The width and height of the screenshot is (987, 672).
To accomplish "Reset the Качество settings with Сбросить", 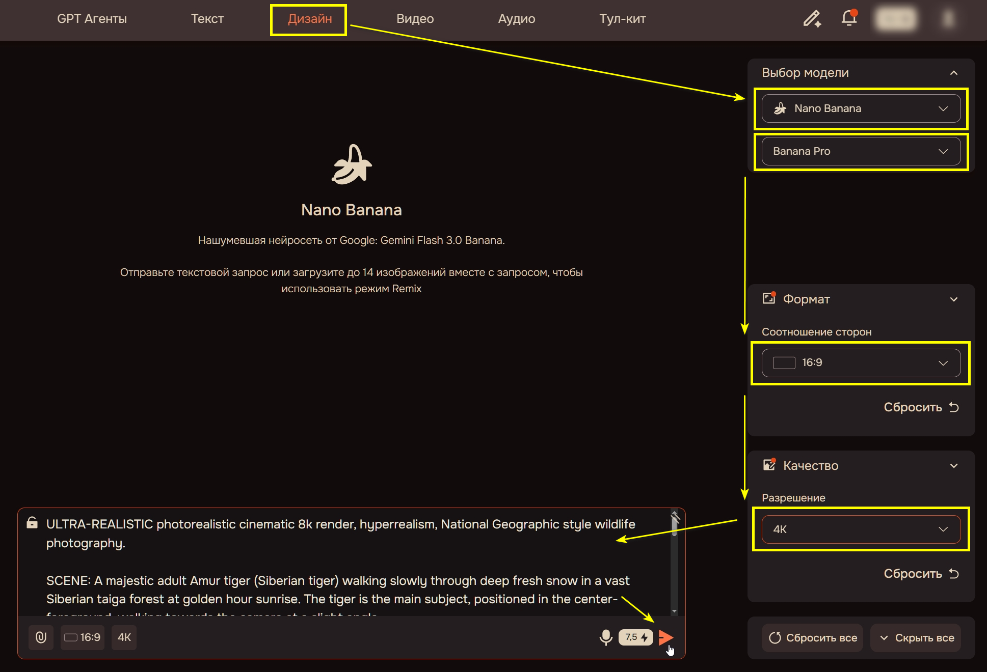I will click(x=921, y=574).
